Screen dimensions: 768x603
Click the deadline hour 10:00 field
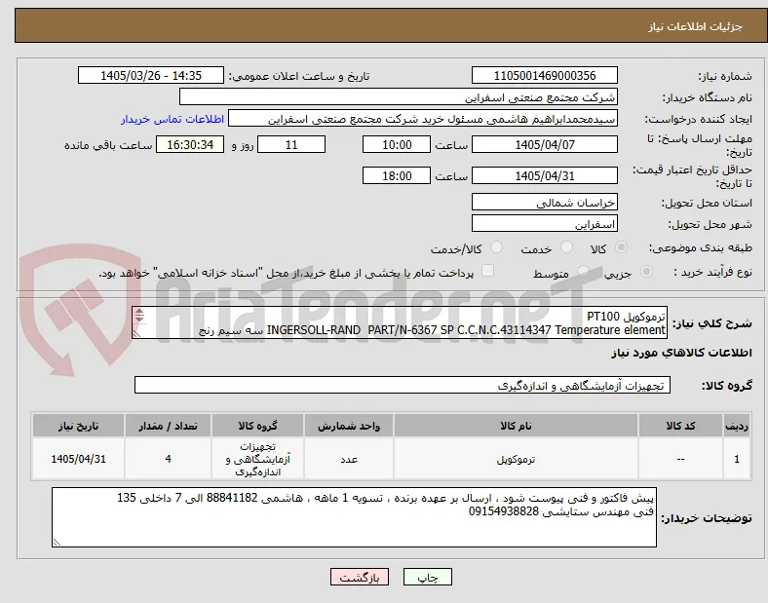point(397,144)
